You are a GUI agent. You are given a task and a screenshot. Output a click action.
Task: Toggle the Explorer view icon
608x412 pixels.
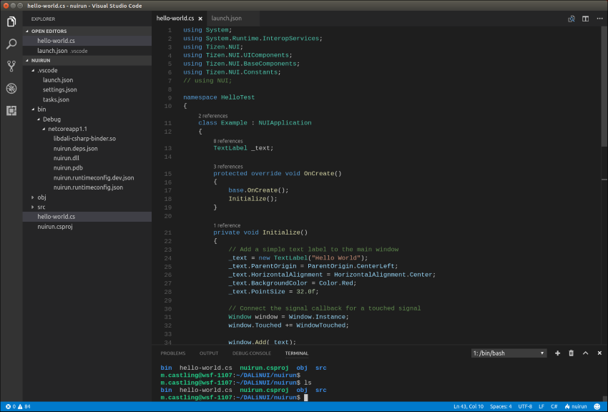tap(11, 21)
